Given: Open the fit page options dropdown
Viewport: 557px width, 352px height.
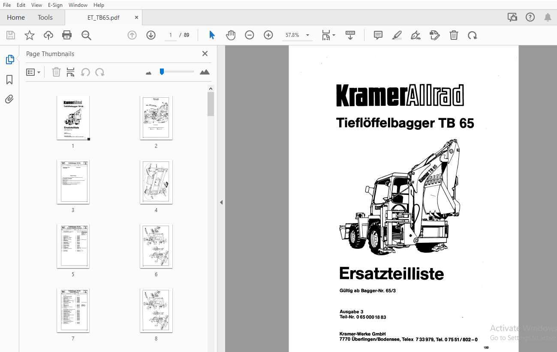Looking at the screenshot, I should tap(328, 35).
